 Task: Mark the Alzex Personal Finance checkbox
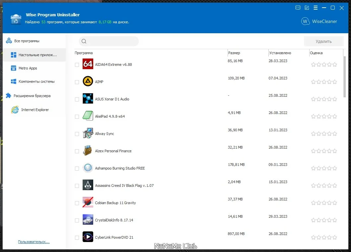click(x=77, y=151)
